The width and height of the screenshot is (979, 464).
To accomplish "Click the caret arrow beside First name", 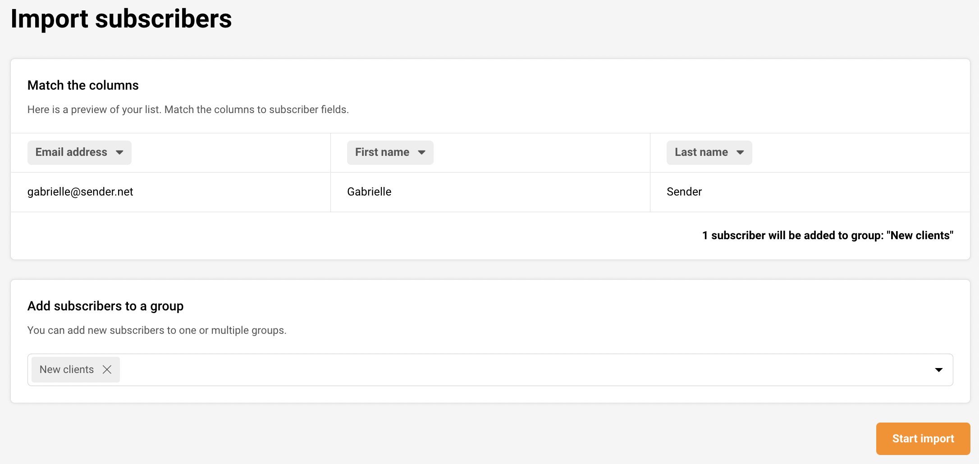I will [x=421, y=152].
